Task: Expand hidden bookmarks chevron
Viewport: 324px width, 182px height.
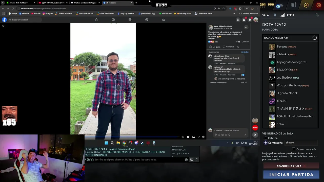Action: pos(234,13)
